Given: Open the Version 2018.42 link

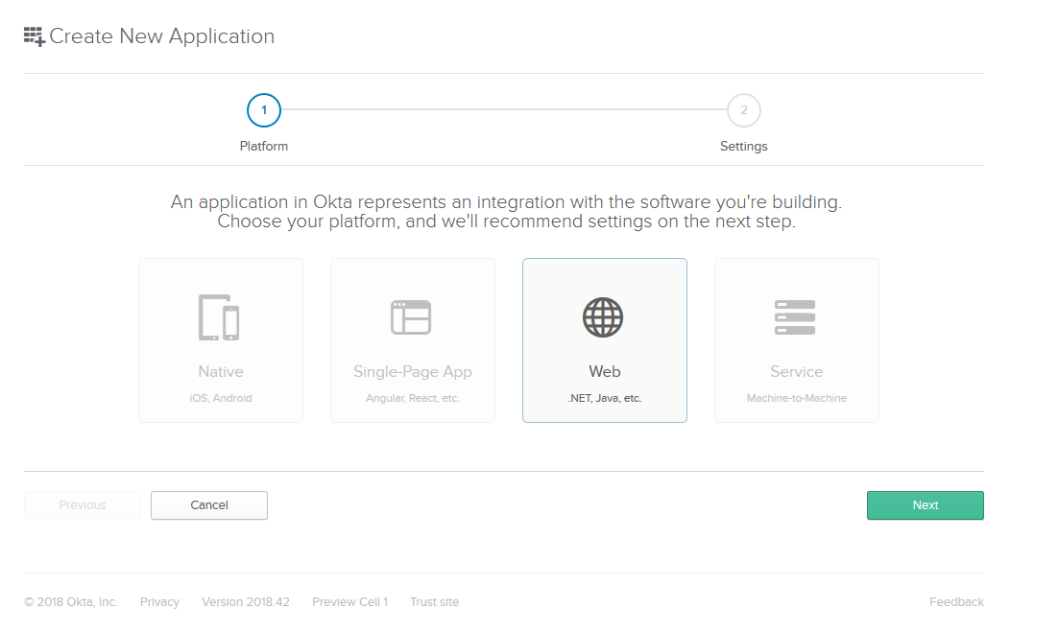Looking at the screenshot, I should (x=246, y=602).
